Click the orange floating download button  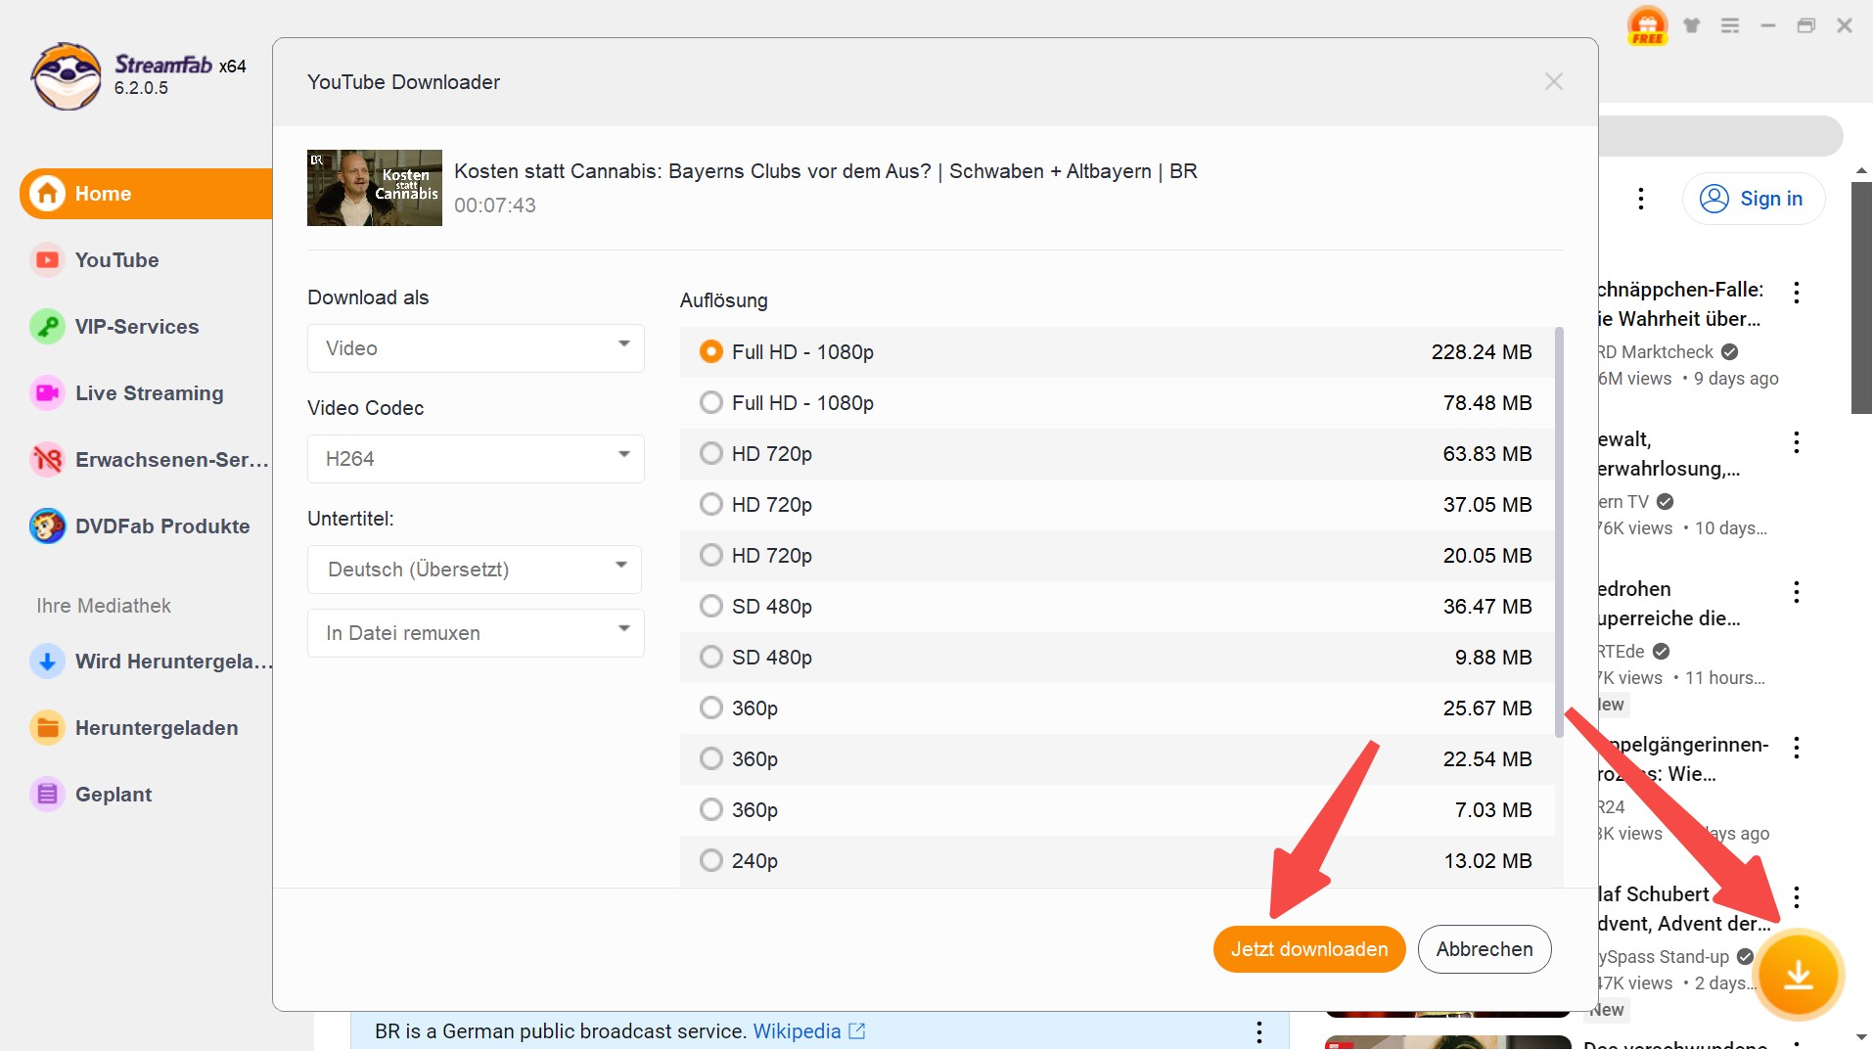click(1799, 975)
